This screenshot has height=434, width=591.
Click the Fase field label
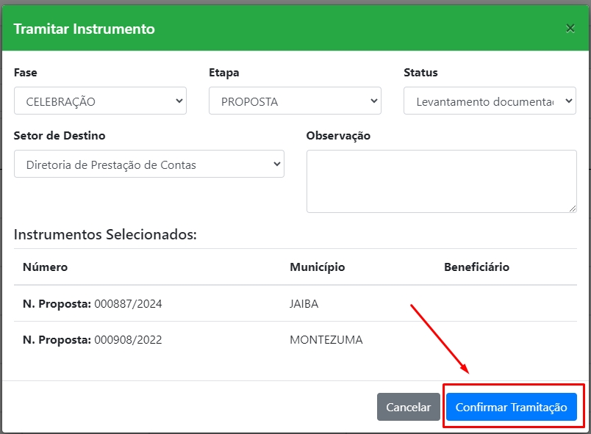click(x=26, y=73)
